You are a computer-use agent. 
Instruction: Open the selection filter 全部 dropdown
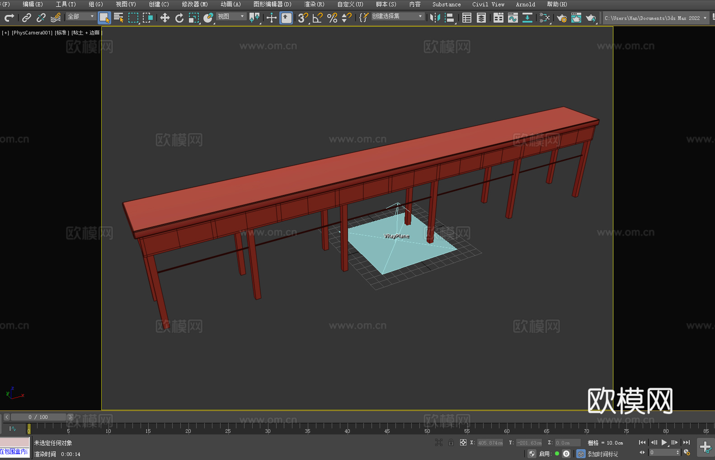point(81,16)
